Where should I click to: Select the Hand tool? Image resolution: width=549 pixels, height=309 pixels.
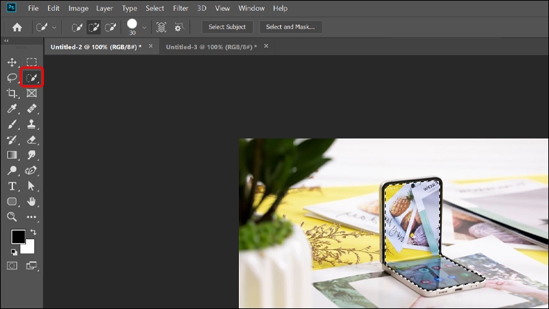[32, 201]
